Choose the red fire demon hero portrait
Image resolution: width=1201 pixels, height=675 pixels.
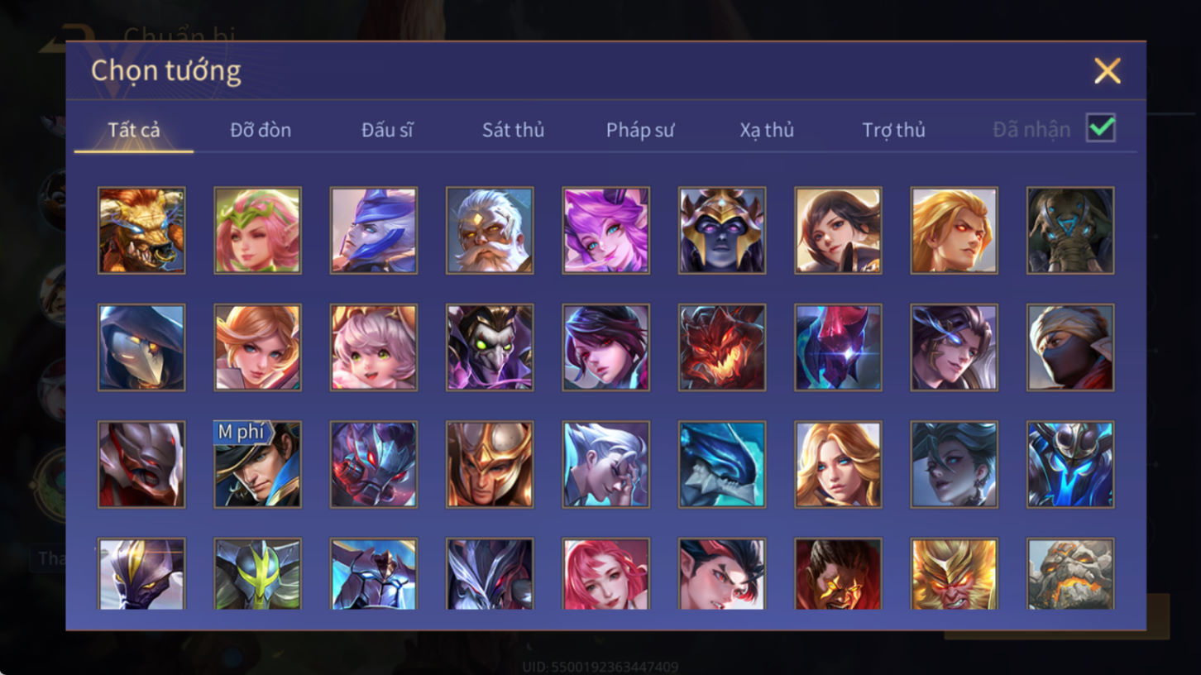tap(722, 347)
